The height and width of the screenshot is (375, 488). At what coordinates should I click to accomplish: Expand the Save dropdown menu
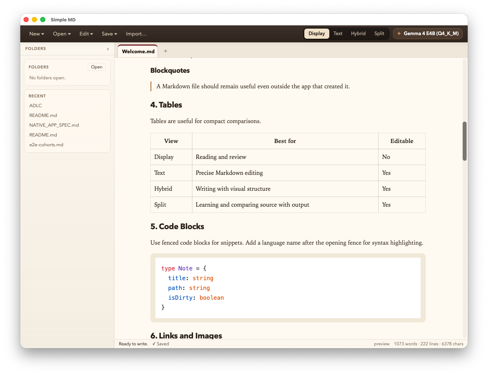109,34
